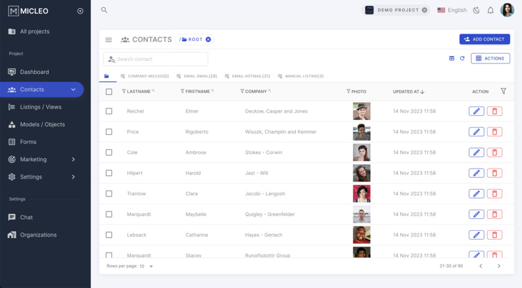The width and height of the screenshot is (522, 288).
Task: Open Listings / Views in sidebar
Action: [41, 107]
